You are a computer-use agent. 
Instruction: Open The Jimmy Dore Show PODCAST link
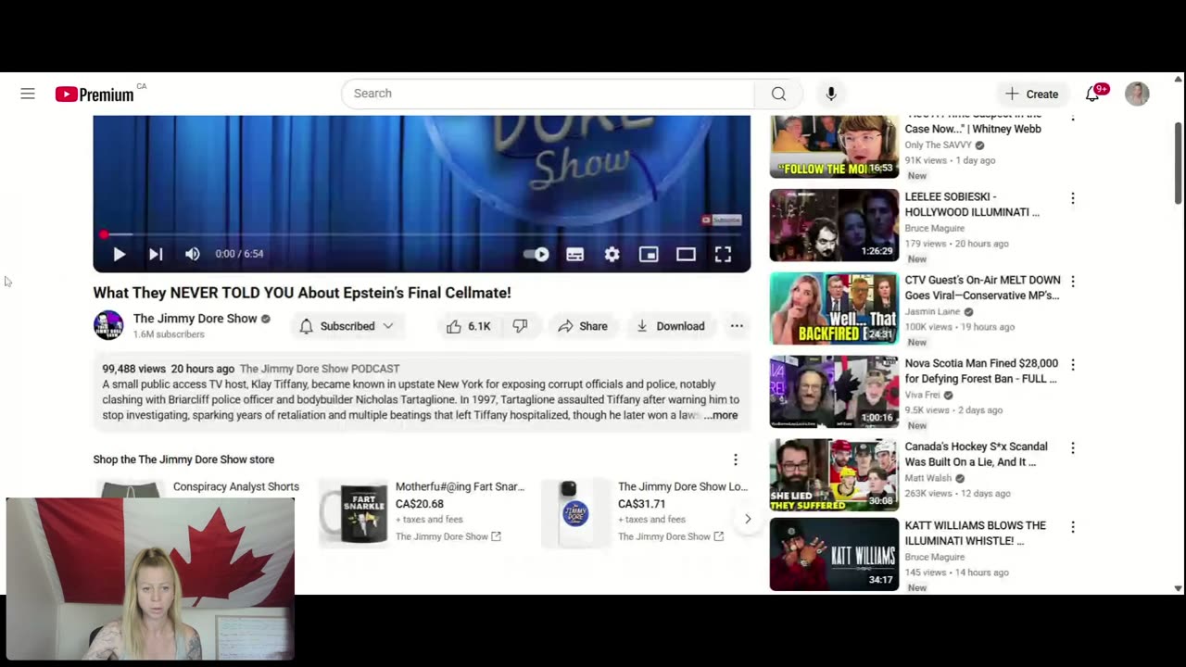pyautogui.click(x=320, y=369)
